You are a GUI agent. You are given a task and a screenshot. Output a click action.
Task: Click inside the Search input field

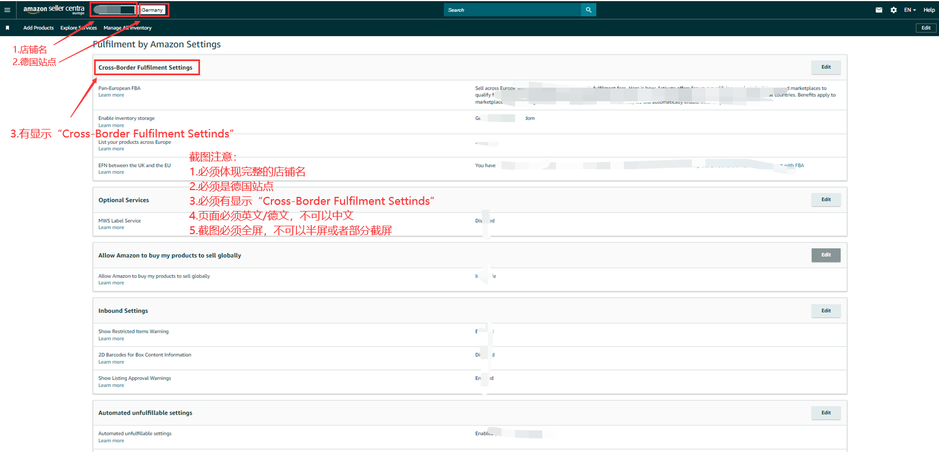[513, 10]
